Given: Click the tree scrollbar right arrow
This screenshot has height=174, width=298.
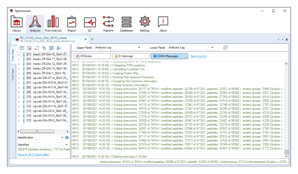Looking at the screenshot, I should click(68, 131).
